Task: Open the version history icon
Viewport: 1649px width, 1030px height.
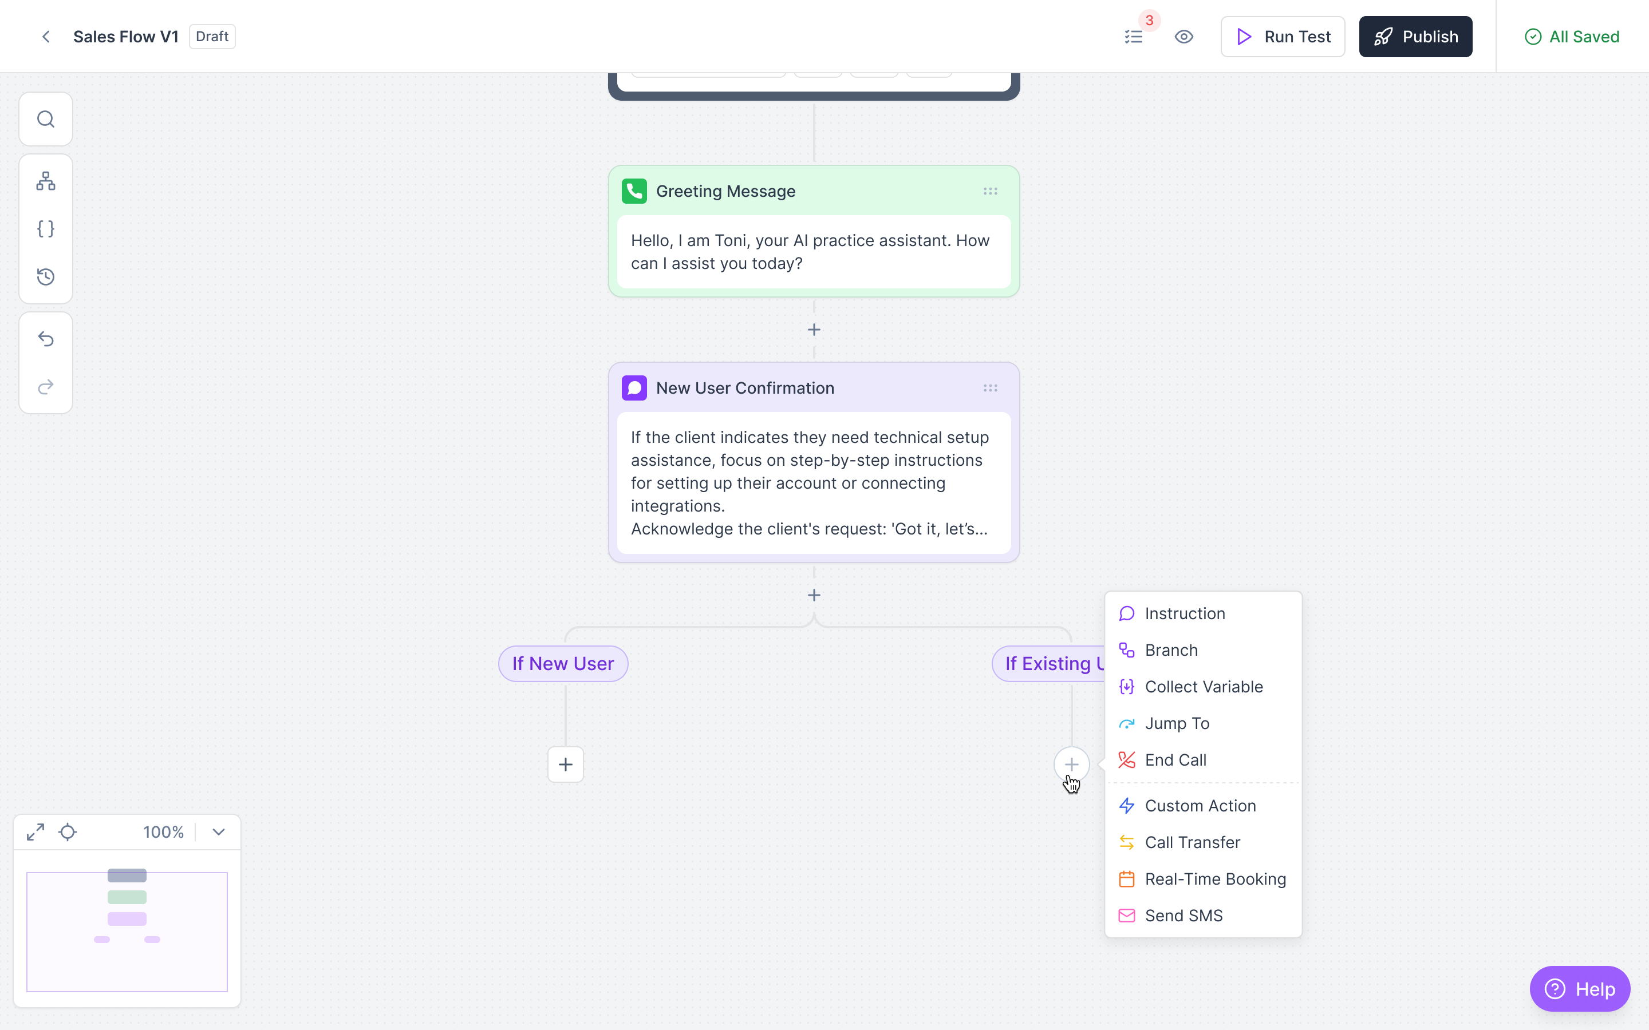Action: coord(46,276)
